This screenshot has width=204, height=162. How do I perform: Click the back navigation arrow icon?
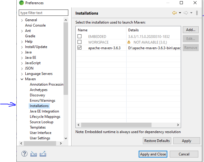[x=174, y=13]
